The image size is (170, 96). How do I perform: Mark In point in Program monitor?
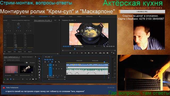tap(74, 53)
